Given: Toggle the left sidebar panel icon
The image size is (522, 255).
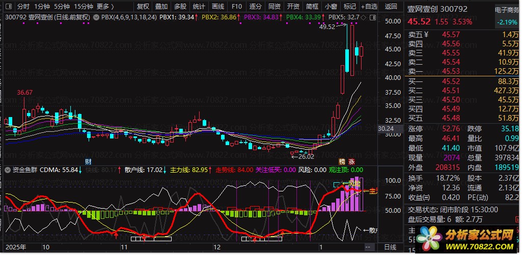Looking at the screenshot, I should click(9, 6).
